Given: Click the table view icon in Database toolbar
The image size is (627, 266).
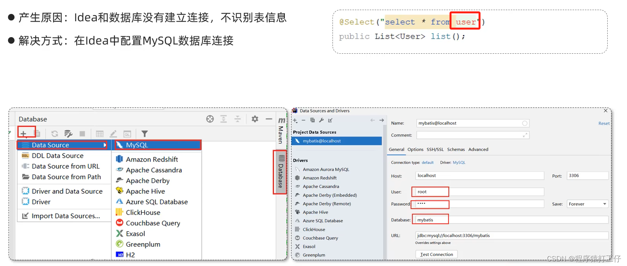Looking at the screenshot, I should [99, 134].
